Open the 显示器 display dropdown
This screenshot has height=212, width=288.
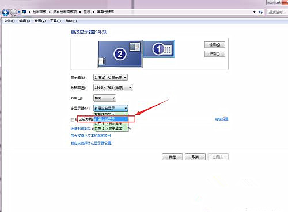(111, 78)
